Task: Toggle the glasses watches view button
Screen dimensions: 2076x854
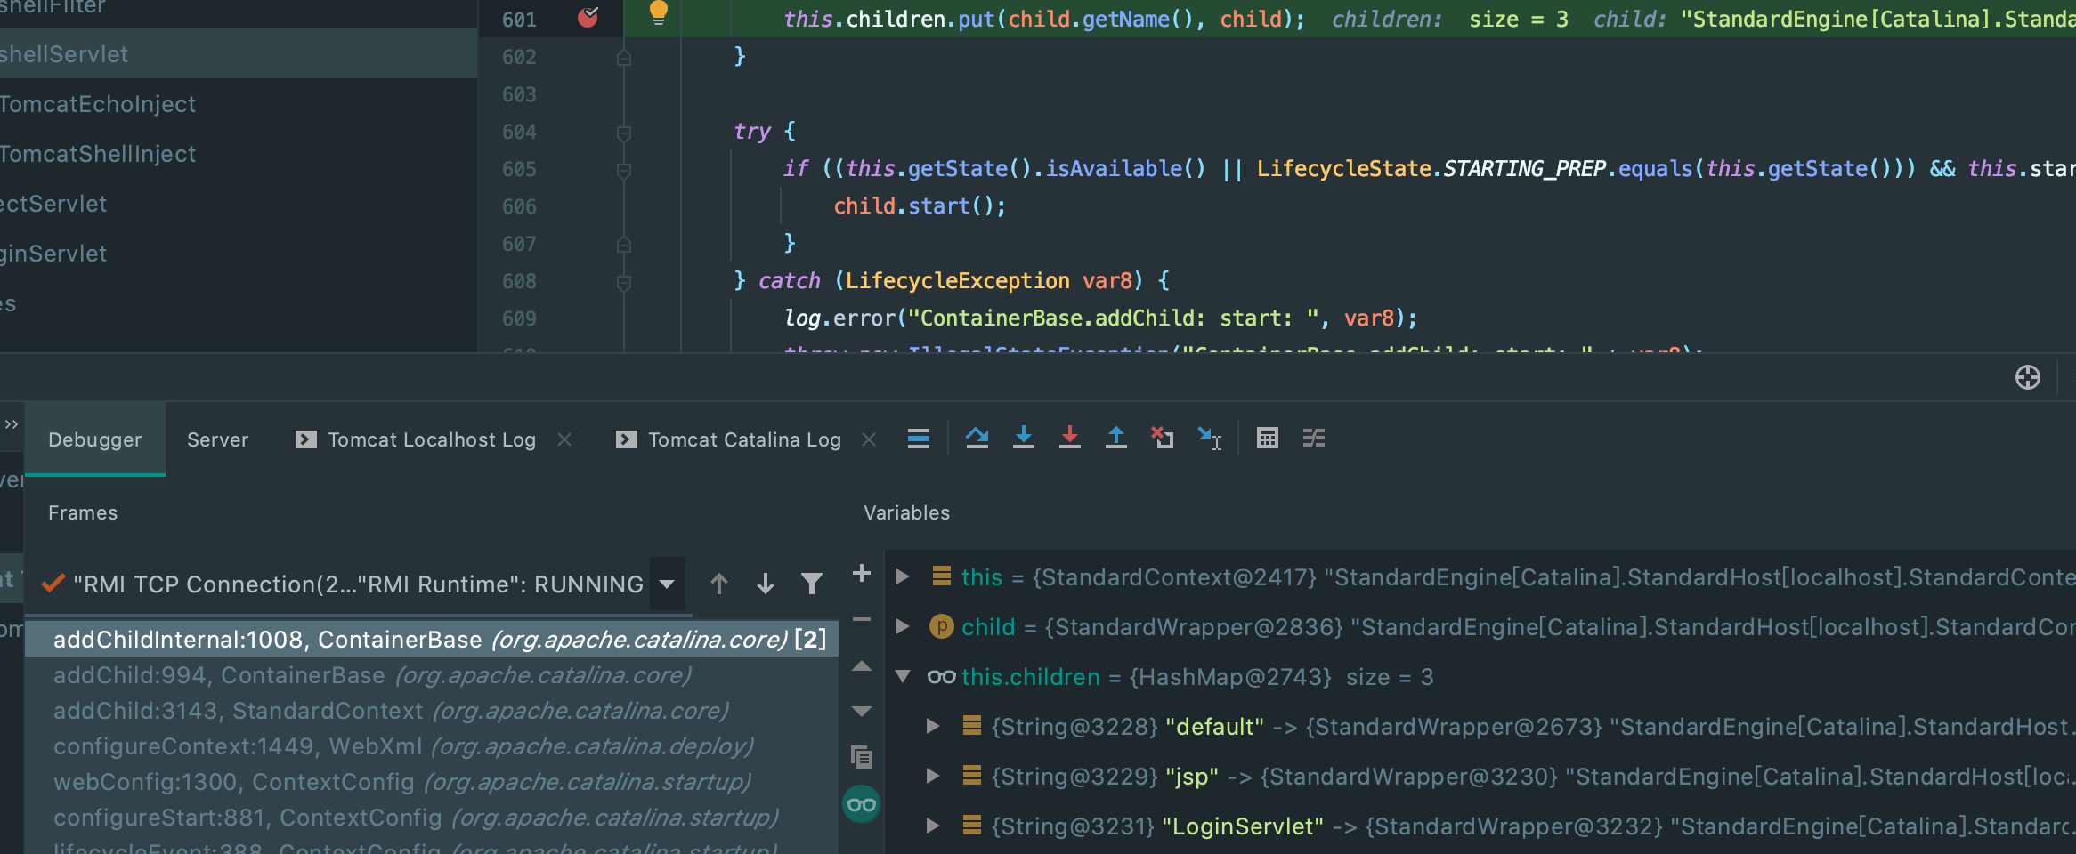Action: 861,805
